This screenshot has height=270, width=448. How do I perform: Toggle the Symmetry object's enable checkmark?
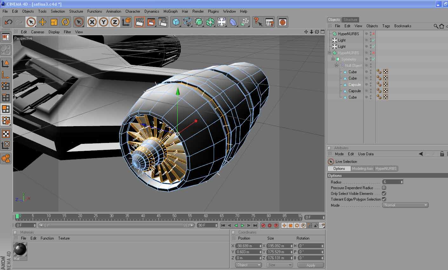374,59
